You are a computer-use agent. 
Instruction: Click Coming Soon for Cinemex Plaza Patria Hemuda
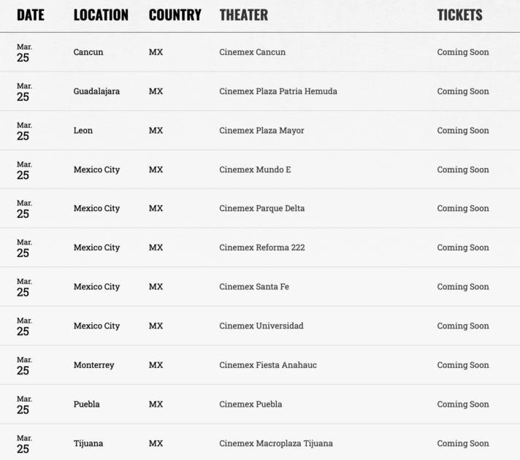coord(463,91)
